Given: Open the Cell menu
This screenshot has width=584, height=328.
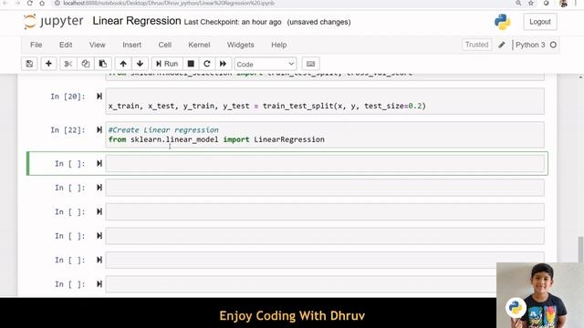Looking at the screenshot, I should (x=164, y=45).
